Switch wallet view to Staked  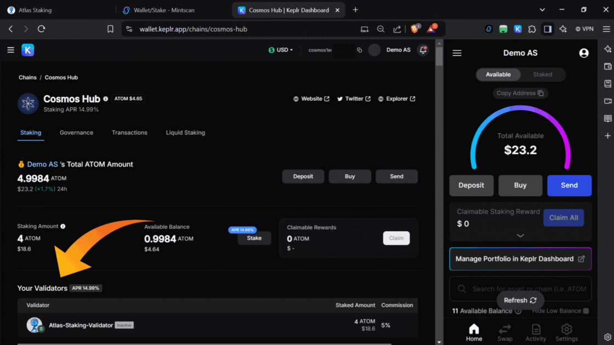pyautogui.click(x=542, y=74)
